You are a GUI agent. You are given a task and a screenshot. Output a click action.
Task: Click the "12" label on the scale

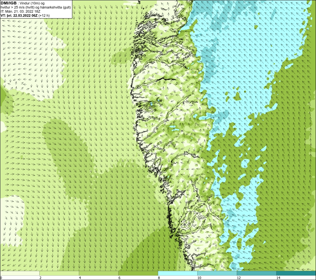click(x=239, y=278)
